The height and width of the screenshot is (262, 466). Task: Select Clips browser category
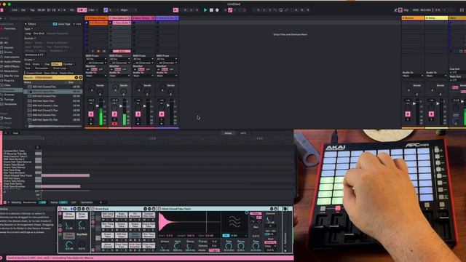pos(7,85)
